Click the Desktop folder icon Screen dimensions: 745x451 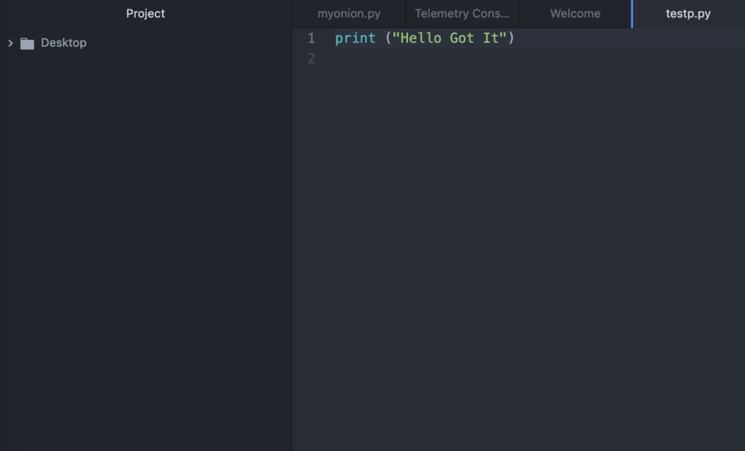tap(27, 43)
